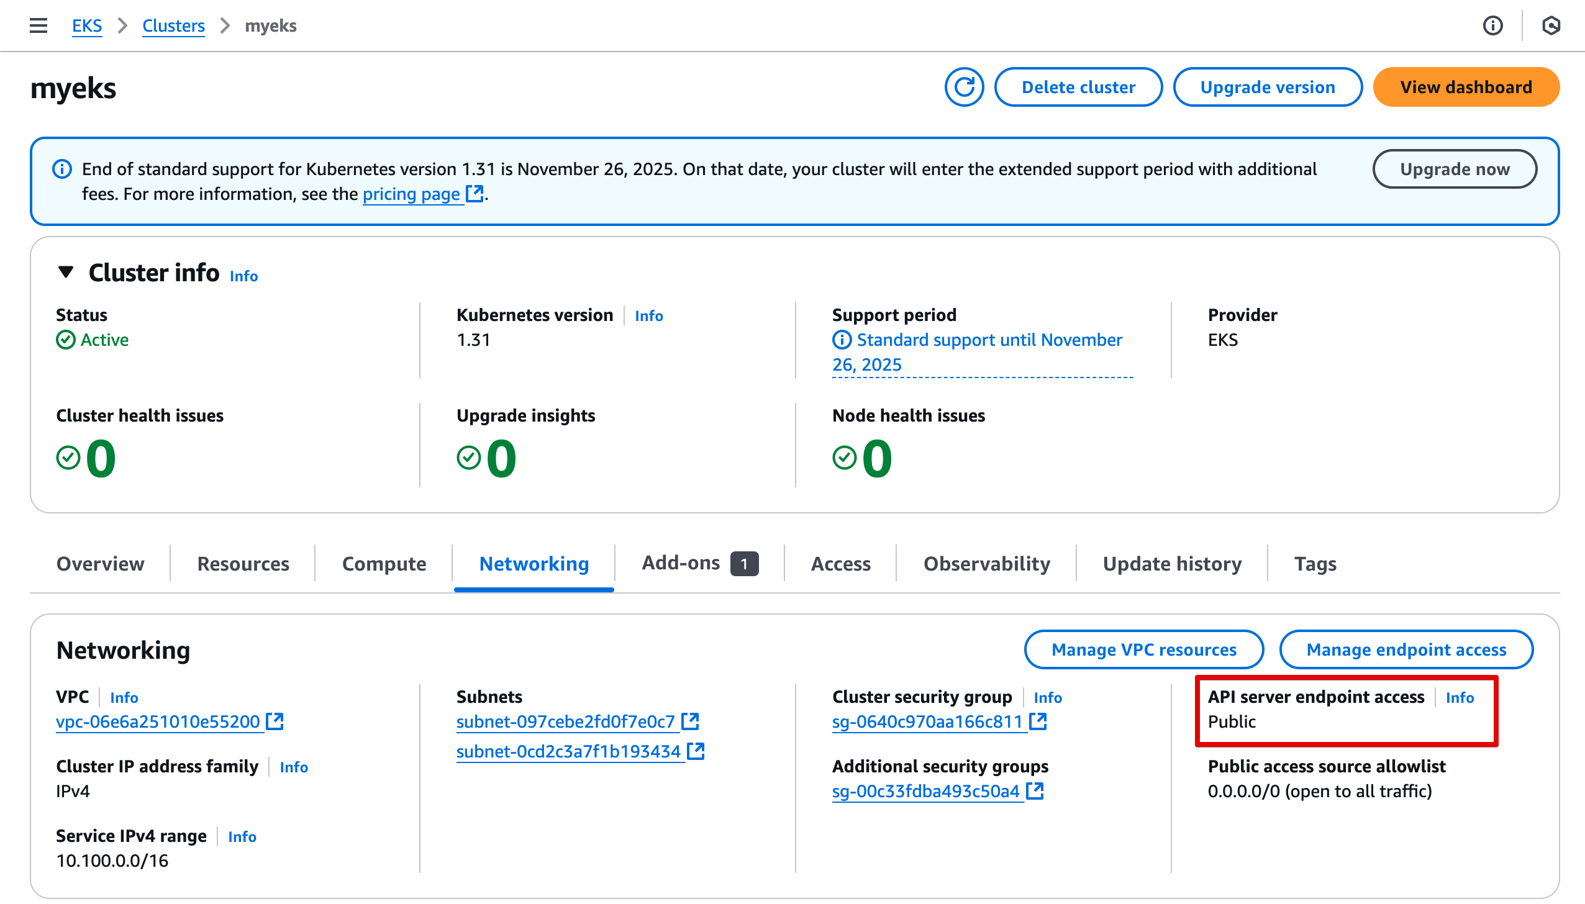Open sg-0640c970aa166c811 security group link
Viewport: 1585px width, 904px height.
click(x=927, y=721)
